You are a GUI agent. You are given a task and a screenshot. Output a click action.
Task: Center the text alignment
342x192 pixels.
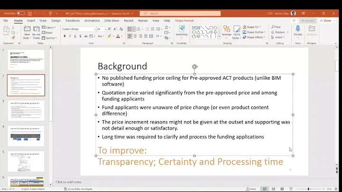135,36
